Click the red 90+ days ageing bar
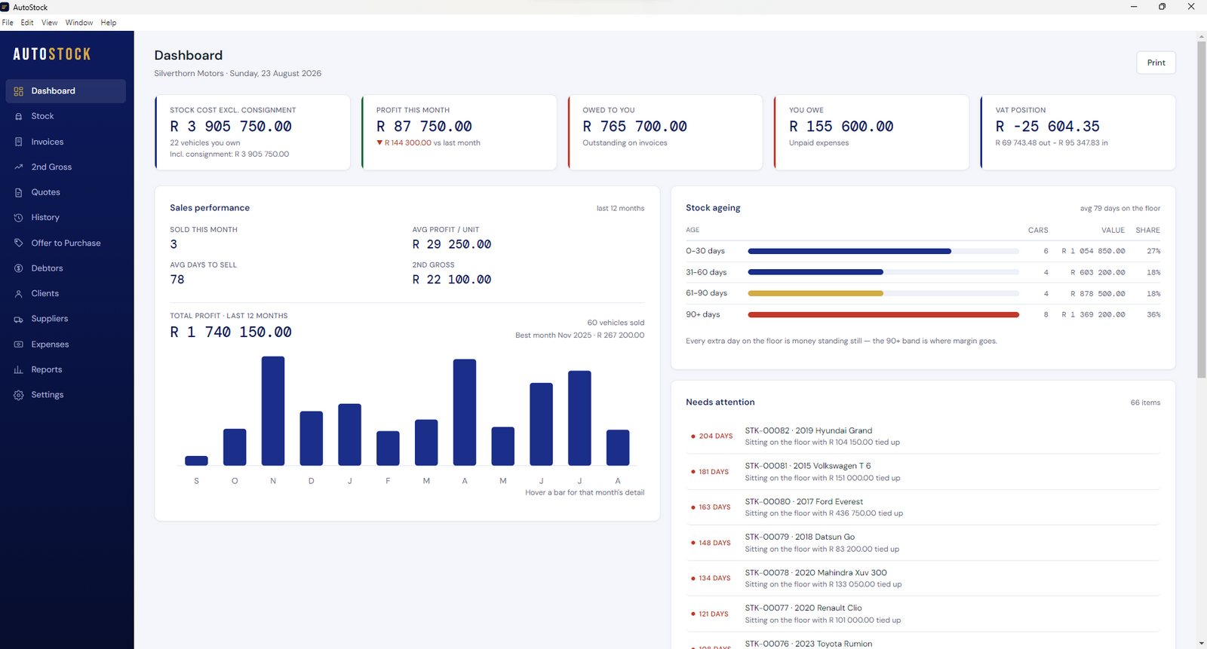The height and width of the screenshot is (649, 1207). 883,314
